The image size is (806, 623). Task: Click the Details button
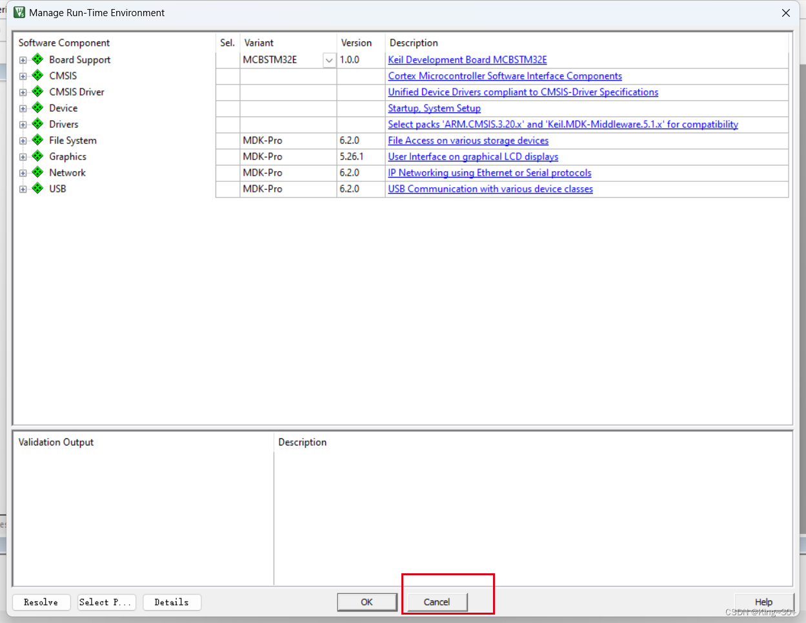coord(172,602)
